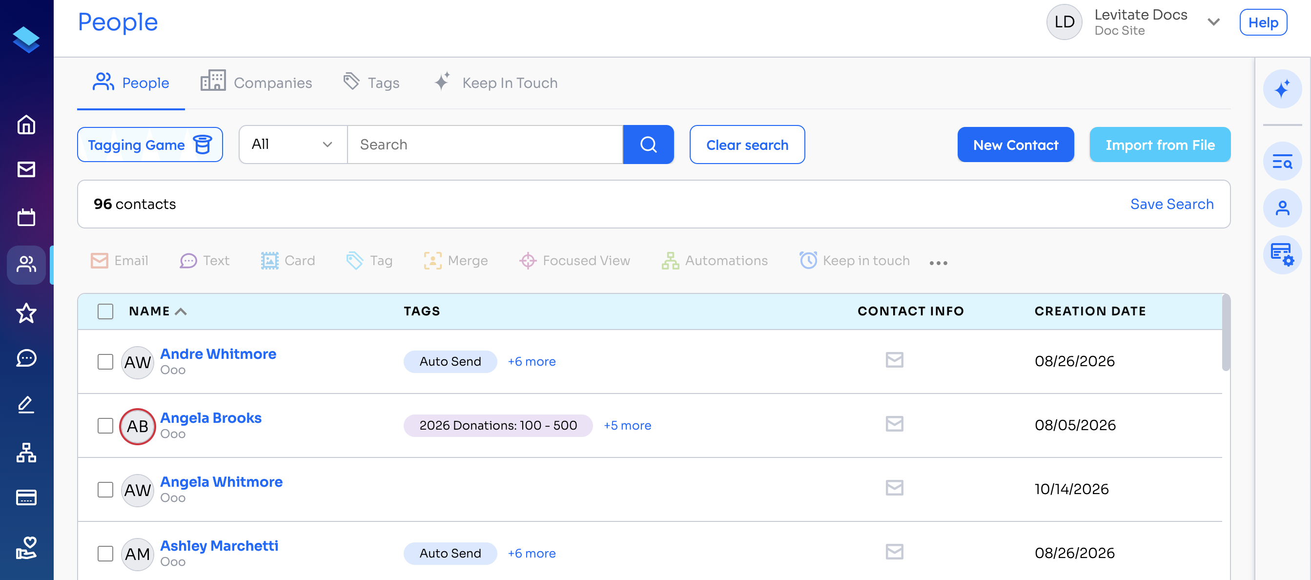Check the box for Andre Whitmore
This screenshot has width=1311, height=580.
pyautogui.click(x=105, y=362)
